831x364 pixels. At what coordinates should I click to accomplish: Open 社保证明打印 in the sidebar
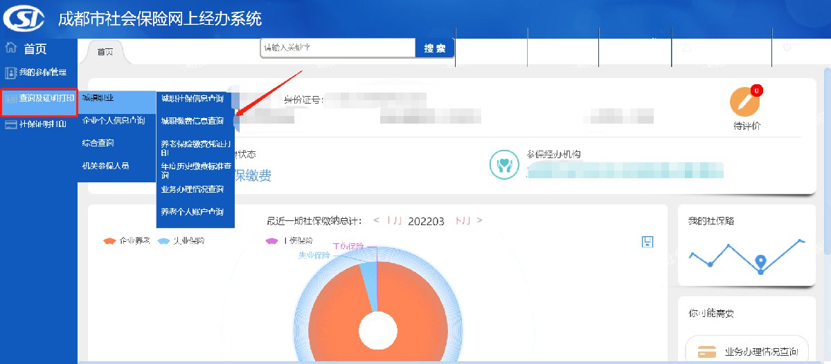37,125
